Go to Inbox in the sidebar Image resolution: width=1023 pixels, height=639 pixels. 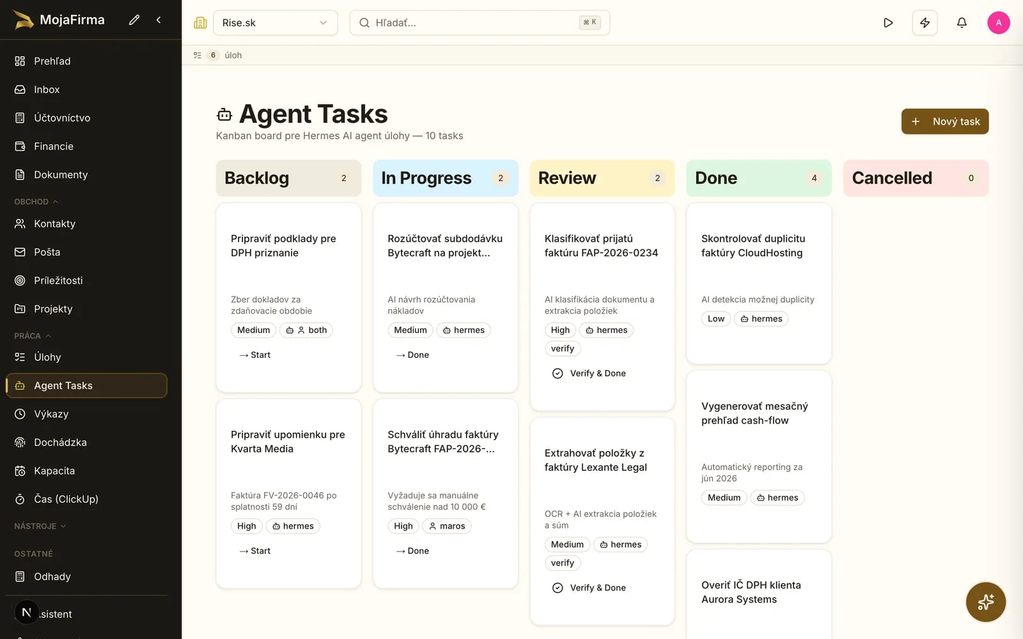click(x=86, y=89)
